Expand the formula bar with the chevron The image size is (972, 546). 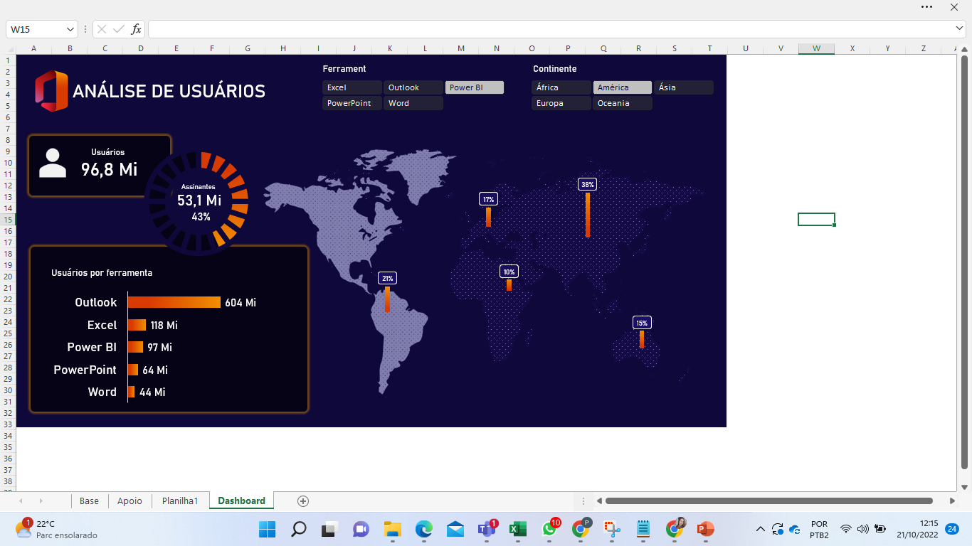[x=959, y=28]
